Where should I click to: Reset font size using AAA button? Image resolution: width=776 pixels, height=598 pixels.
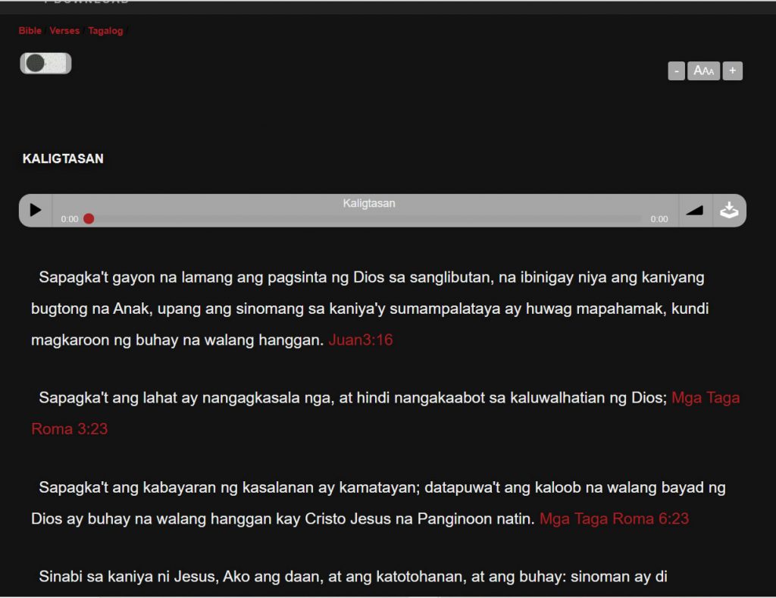pyautogui.click(x=703, y=71)
